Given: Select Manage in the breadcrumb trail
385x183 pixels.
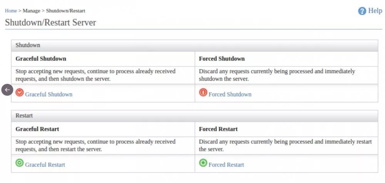Looking at the screenshot, I should 31,11.
